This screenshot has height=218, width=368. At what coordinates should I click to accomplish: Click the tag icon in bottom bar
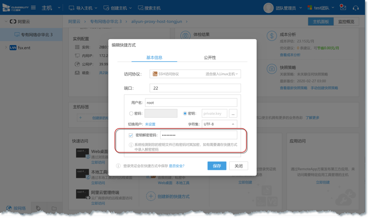tap(38, 208)
